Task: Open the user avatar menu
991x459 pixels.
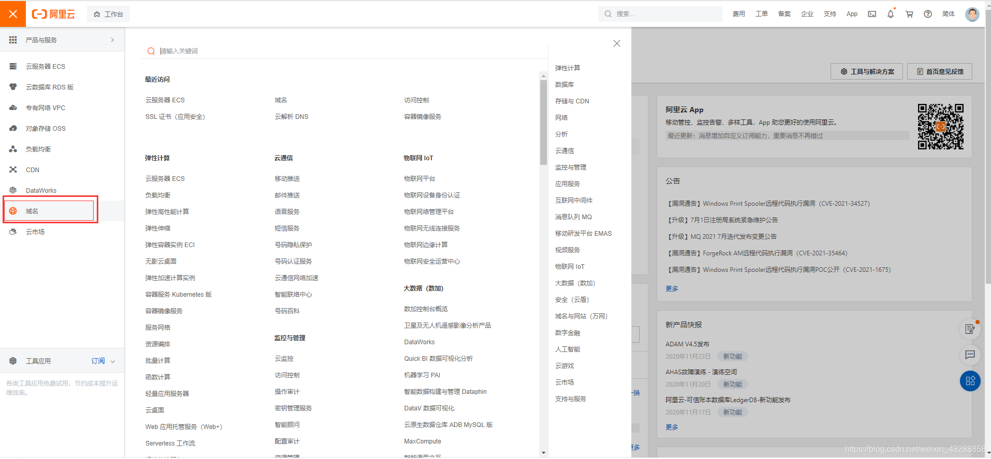Action: tap(972, 14)
